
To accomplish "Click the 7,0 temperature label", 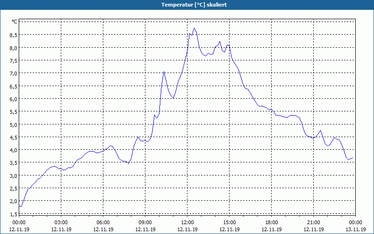I will 14,73.
